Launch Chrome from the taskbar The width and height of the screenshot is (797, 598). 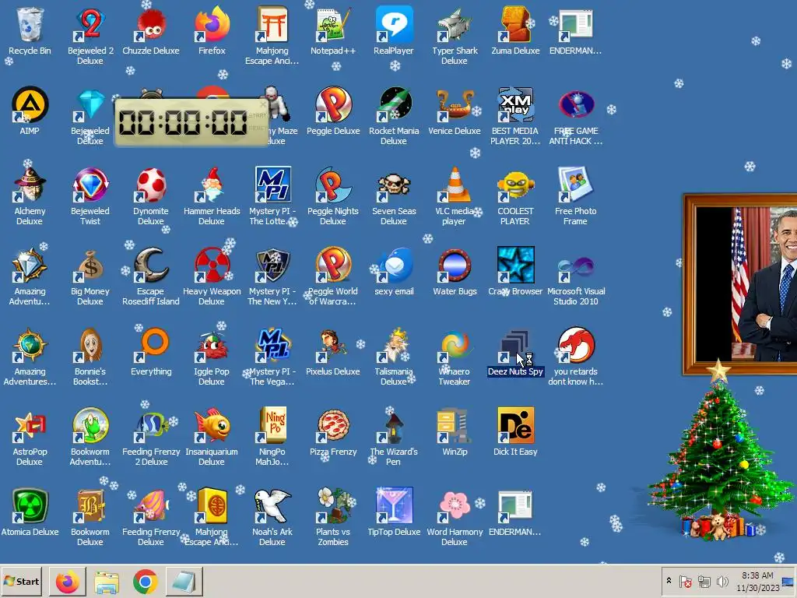click(x=146, y=581)
